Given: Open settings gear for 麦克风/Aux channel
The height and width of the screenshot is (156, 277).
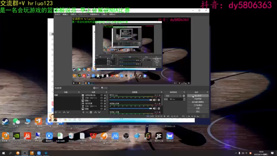Looking at the screenshot, I should pyautogui.click(x=159, y=100).
